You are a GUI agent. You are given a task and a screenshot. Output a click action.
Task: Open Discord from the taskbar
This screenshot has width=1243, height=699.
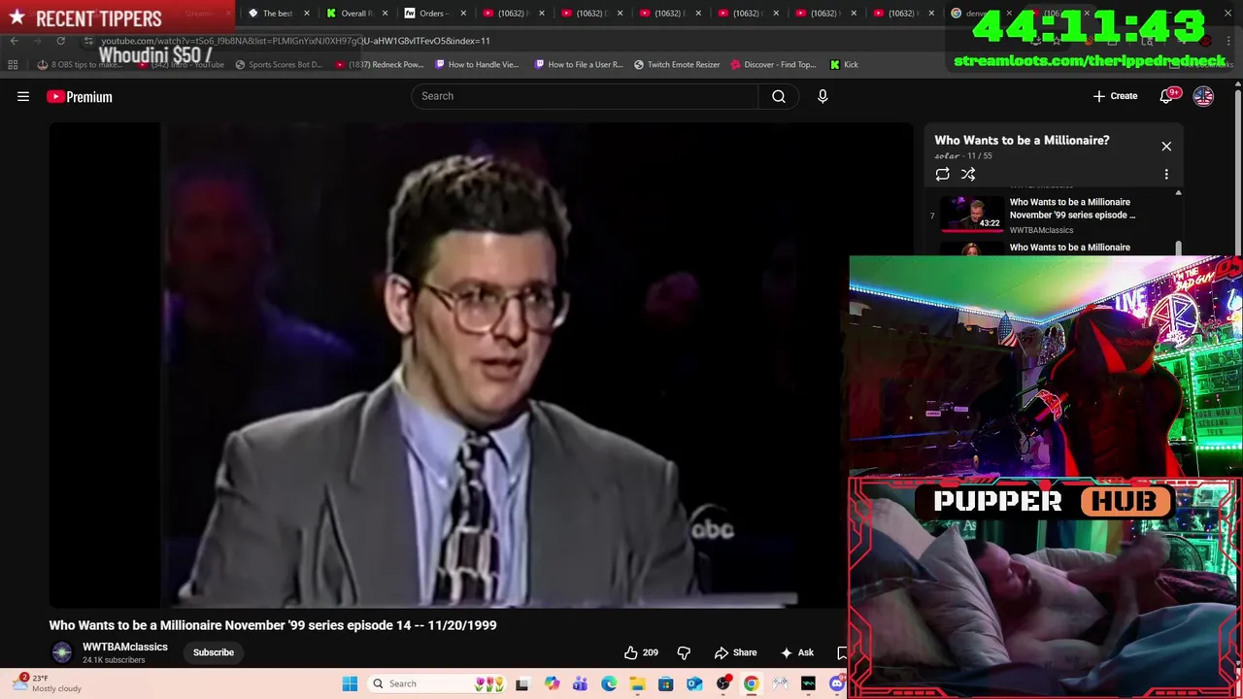836,683
